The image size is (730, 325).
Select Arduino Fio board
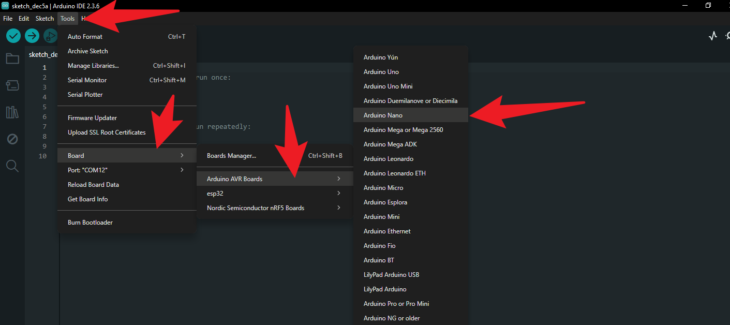coord(411,246)
